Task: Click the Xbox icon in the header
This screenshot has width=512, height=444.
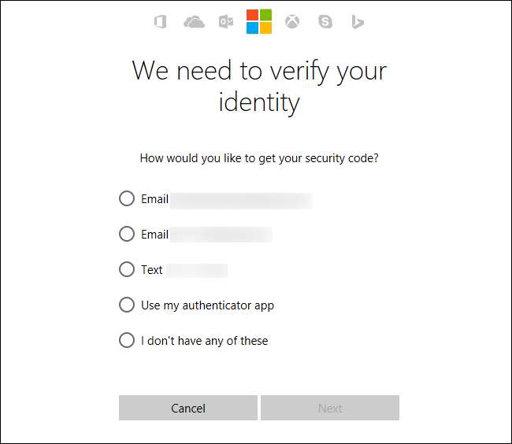Action: [x=292, y=22]
